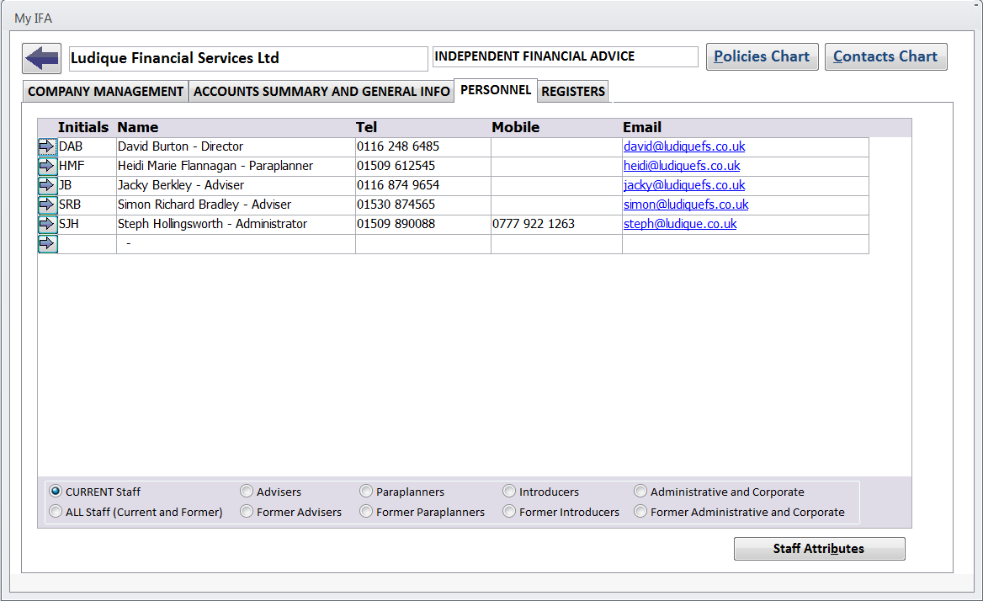Image resolution: width=983 pixels, height=601 pixels.
Task: Click the company name field
Action: (247, 59)
